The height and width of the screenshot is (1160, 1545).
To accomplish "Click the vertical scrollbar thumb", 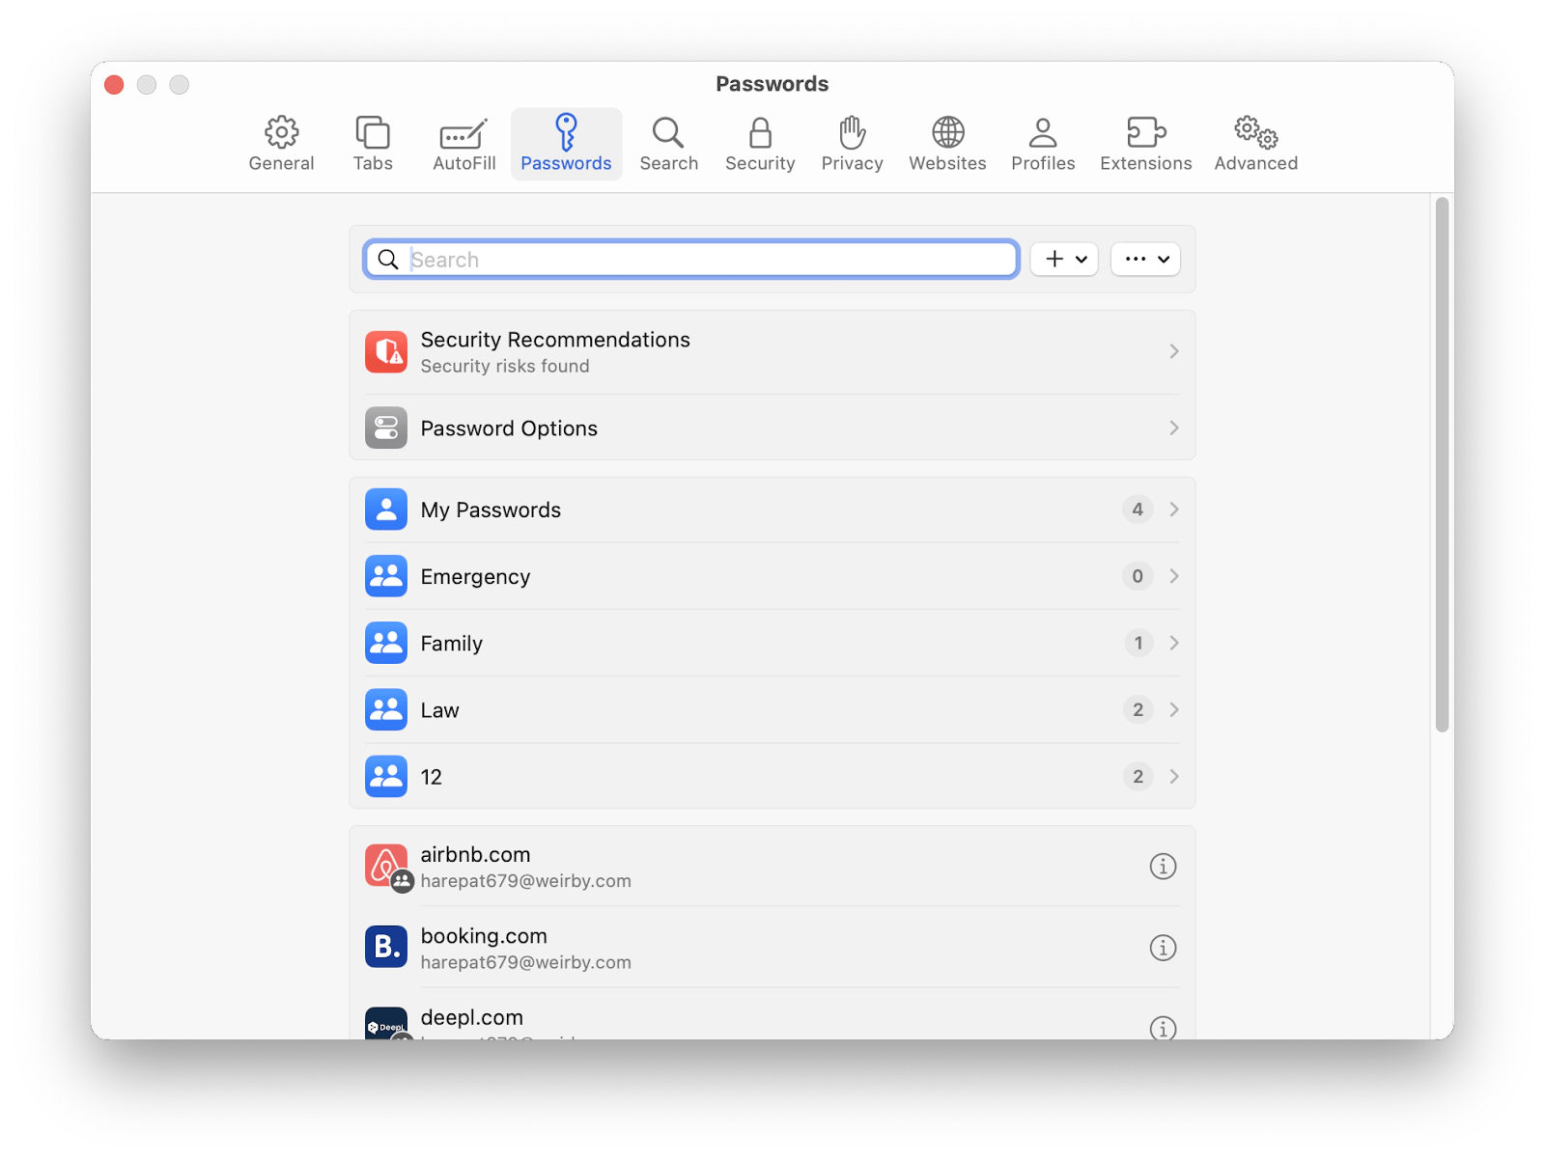I will point(1442,464).
